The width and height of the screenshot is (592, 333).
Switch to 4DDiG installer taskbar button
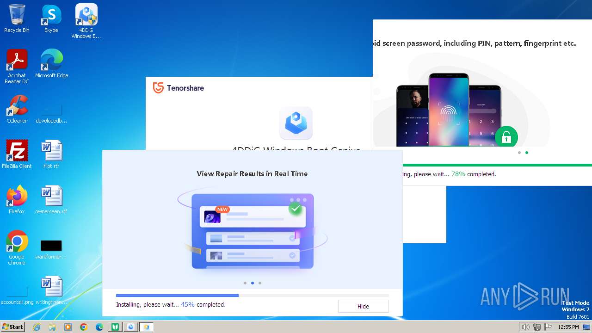(131, 327)
